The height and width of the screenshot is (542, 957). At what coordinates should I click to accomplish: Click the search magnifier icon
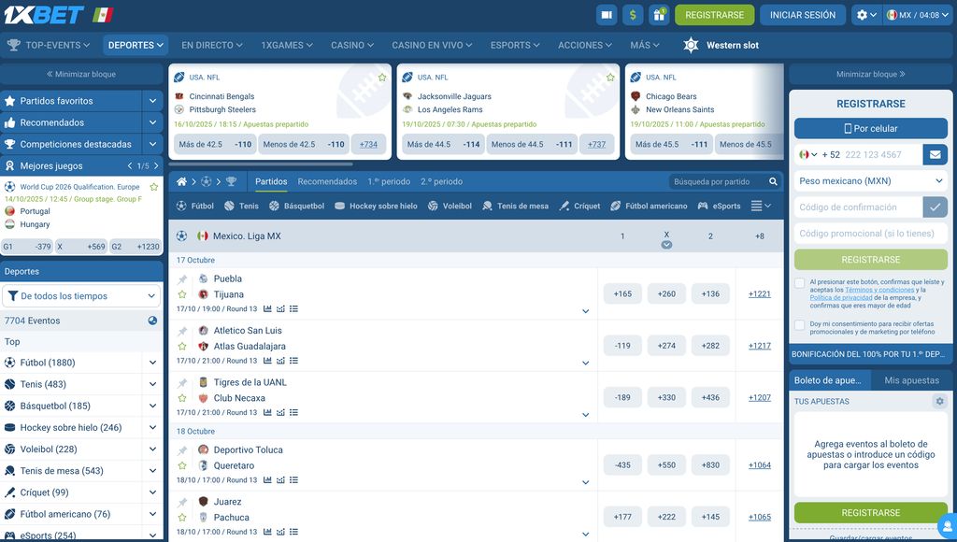tap(773, 182)
